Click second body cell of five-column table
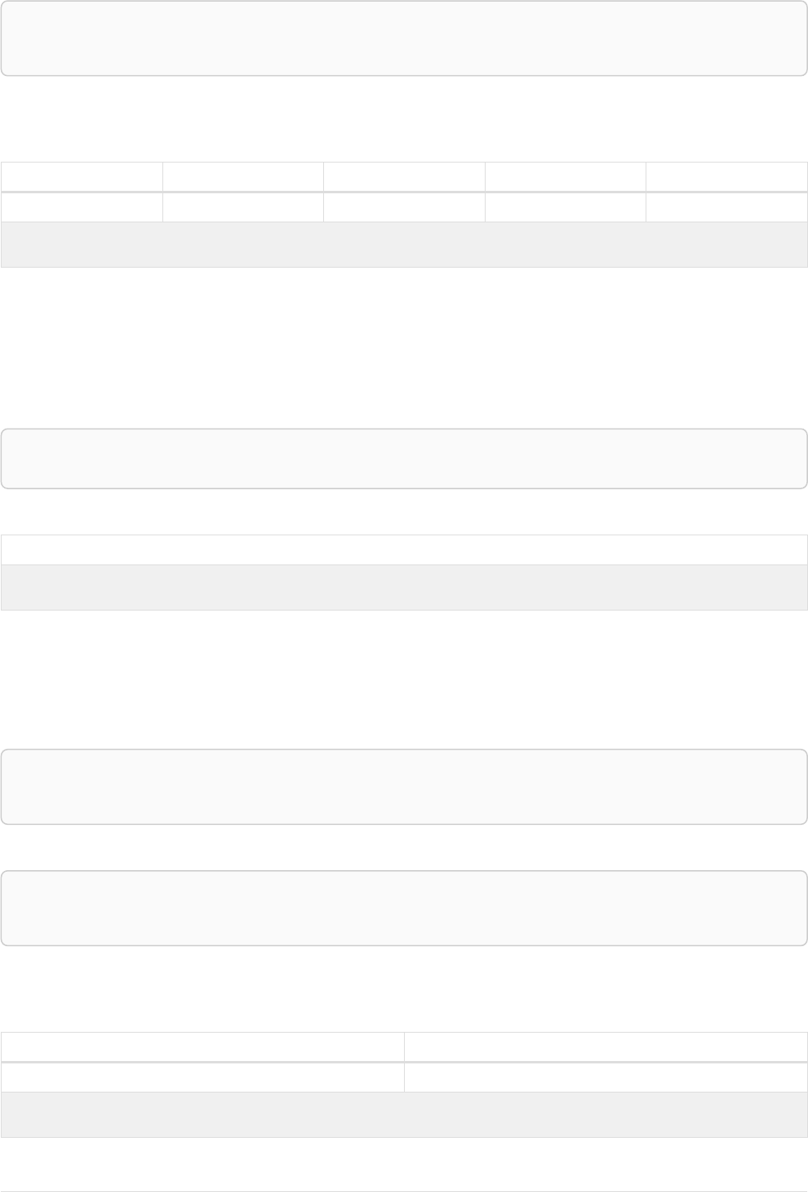The height and width of the screenshot is (1192, 808). tap(242, 207)
